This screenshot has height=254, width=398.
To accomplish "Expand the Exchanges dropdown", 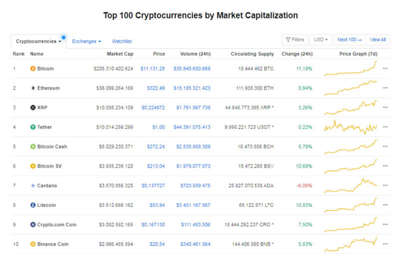I will (86, 41).
